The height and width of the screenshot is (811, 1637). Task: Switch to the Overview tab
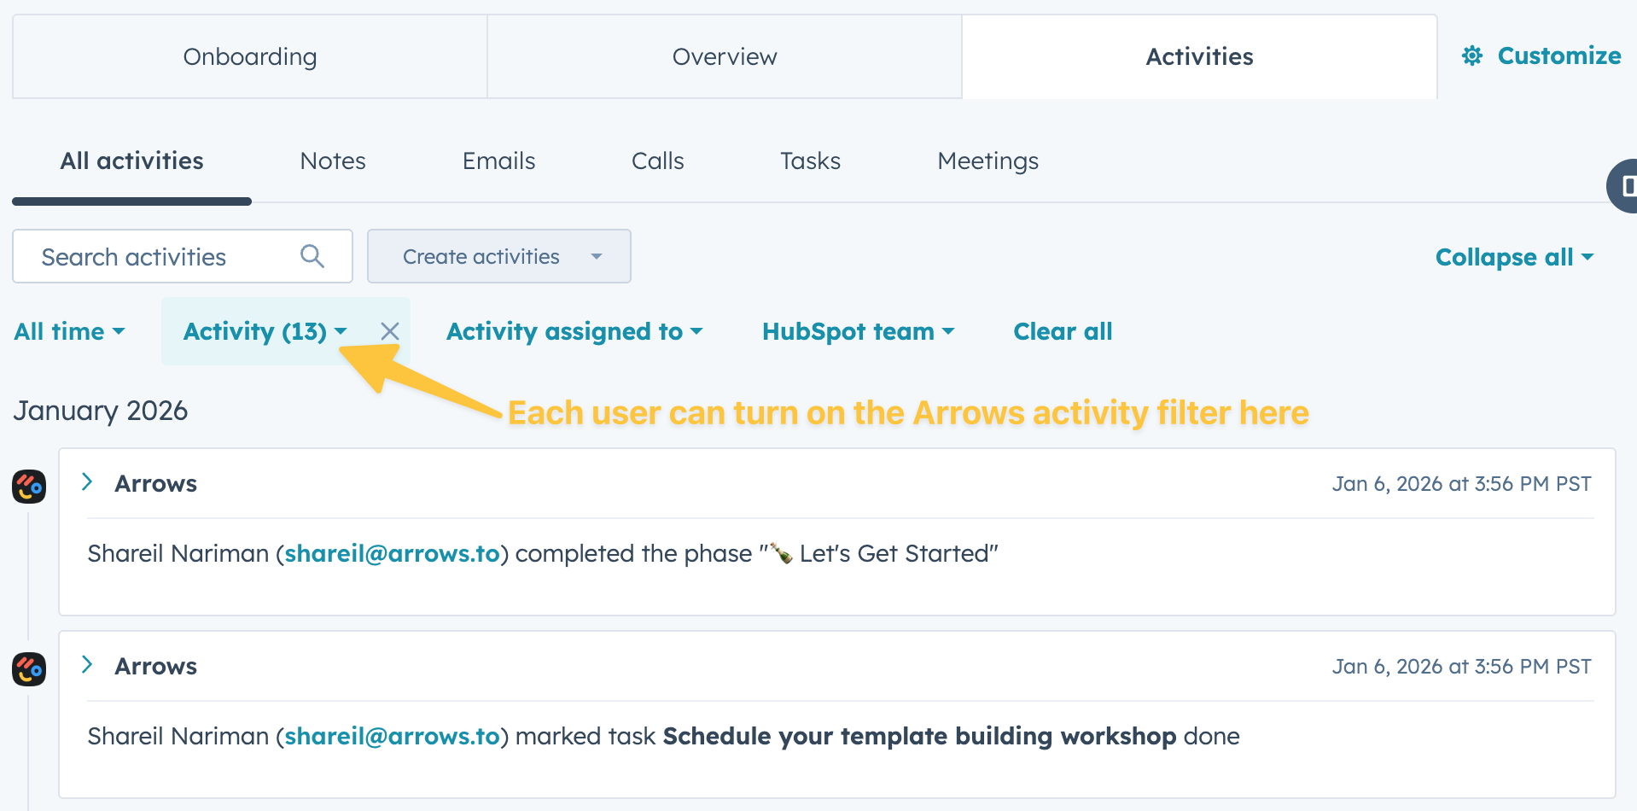725,56
